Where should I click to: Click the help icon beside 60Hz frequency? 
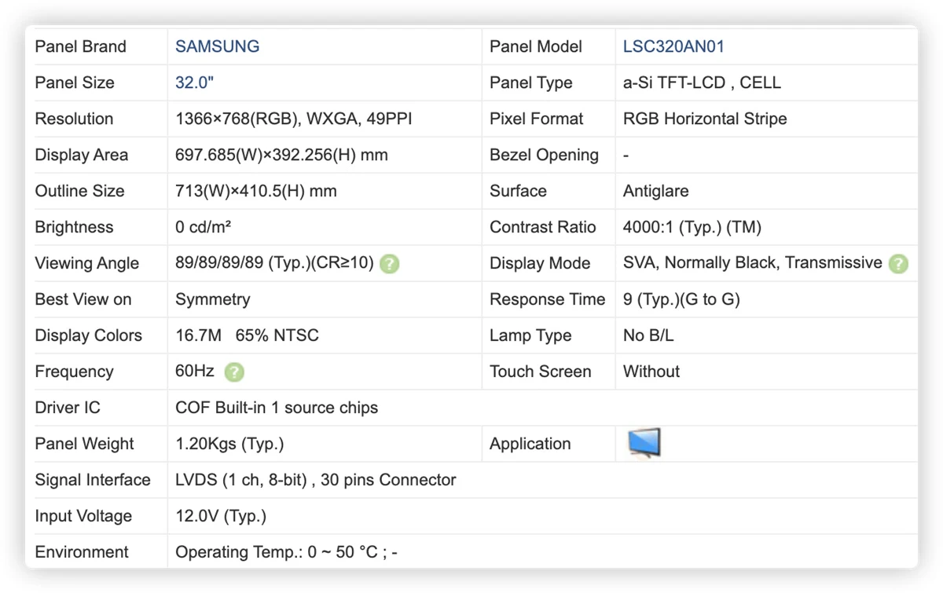(x=234, y=372)
